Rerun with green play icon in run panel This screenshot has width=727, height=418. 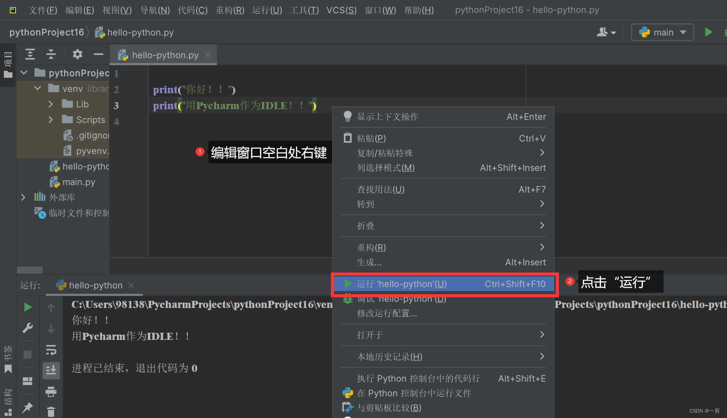coord(28,307)
